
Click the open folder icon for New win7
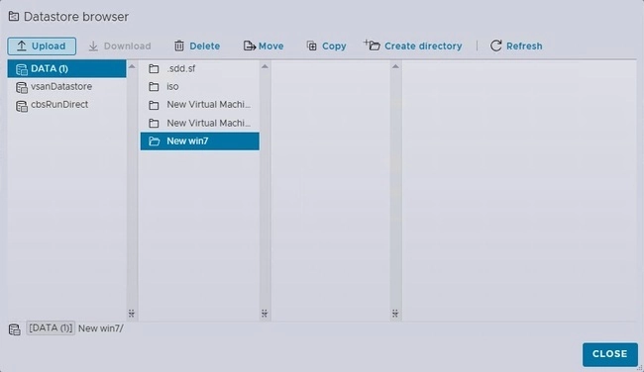tap(154, 141)
